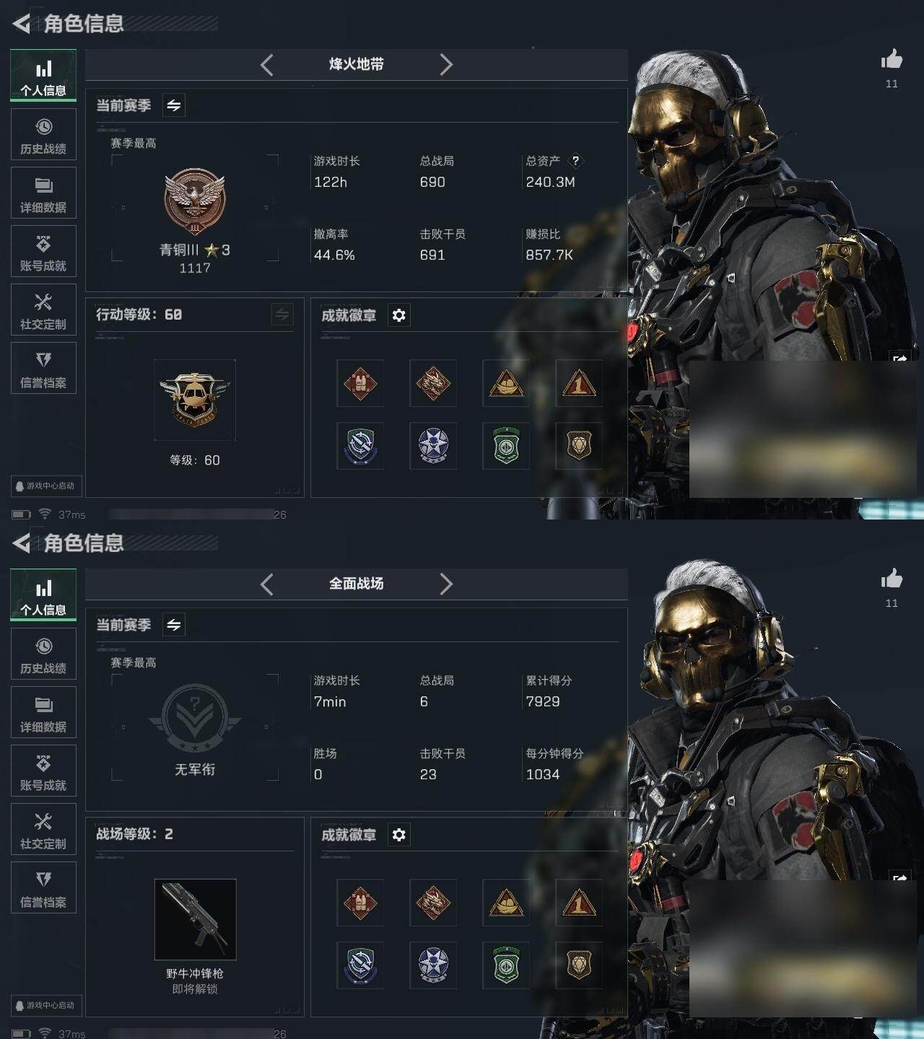Viewport: 924px width, 1039px height.
Task: Select the 野牛冲锋枪 weapon thumbnail
Action: tap(195, 920)
